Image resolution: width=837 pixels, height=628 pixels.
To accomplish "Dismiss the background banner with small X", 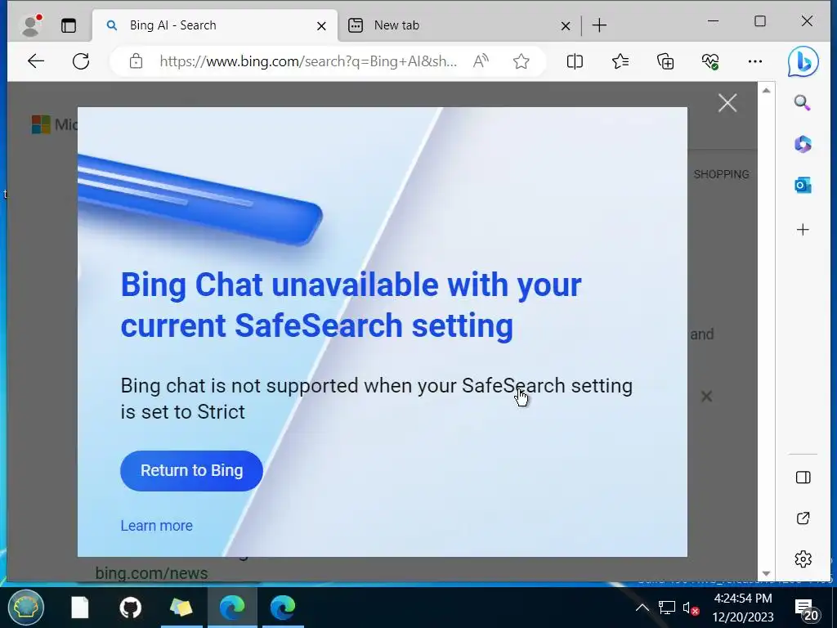I will coord(706,397).
